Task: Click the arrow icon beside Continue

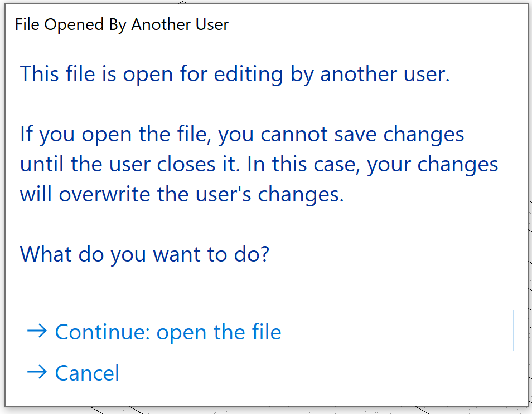Action: click(x=37, y=331)
